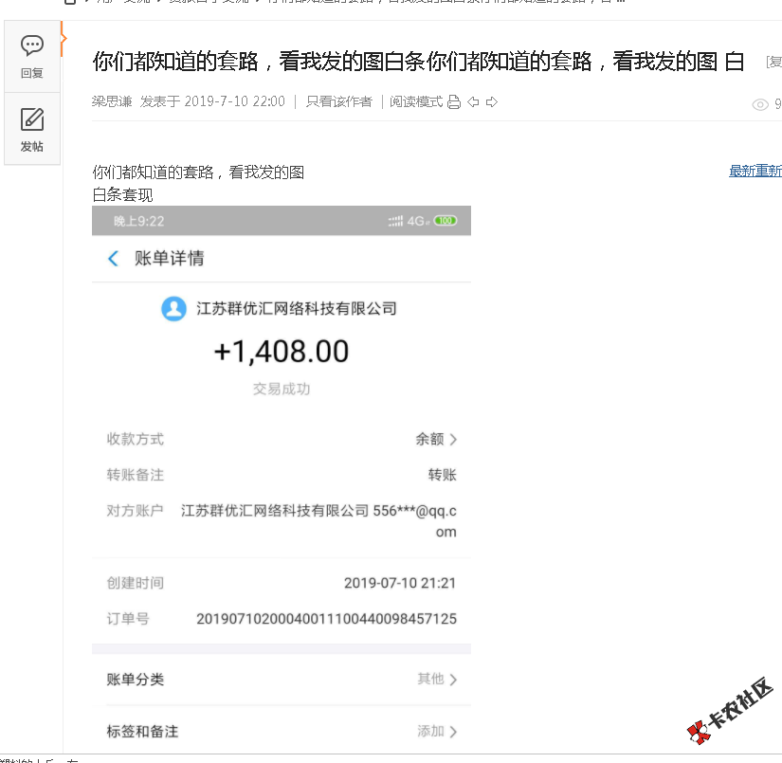Click the 转账 remark value
782x763 pixels.
point(443,475)
